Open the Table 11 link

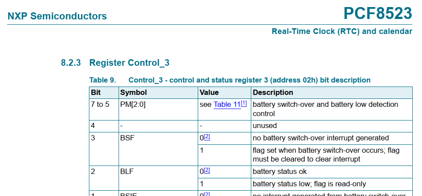coord(227,105)
